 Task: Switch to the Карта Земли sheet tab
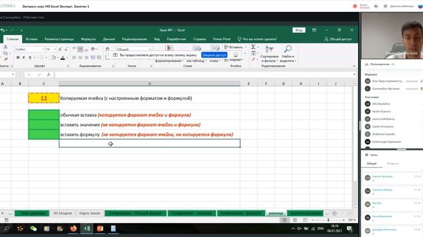pyautogui.click(x=90, y=213)
